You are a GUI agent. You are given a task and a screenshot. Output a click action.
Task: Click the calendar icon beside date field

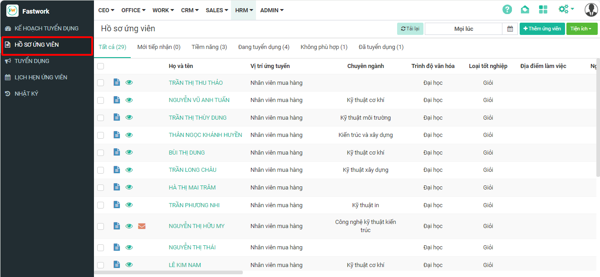pos(510,29)
